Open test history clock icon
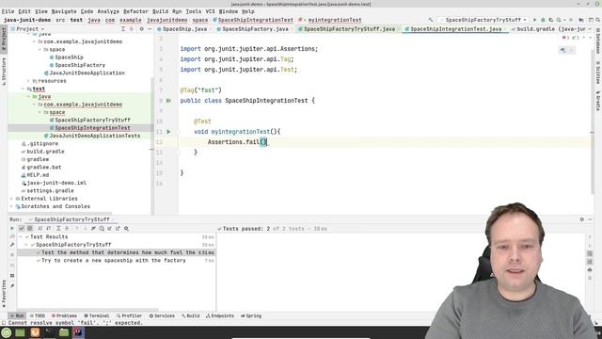 coord(102,228)
